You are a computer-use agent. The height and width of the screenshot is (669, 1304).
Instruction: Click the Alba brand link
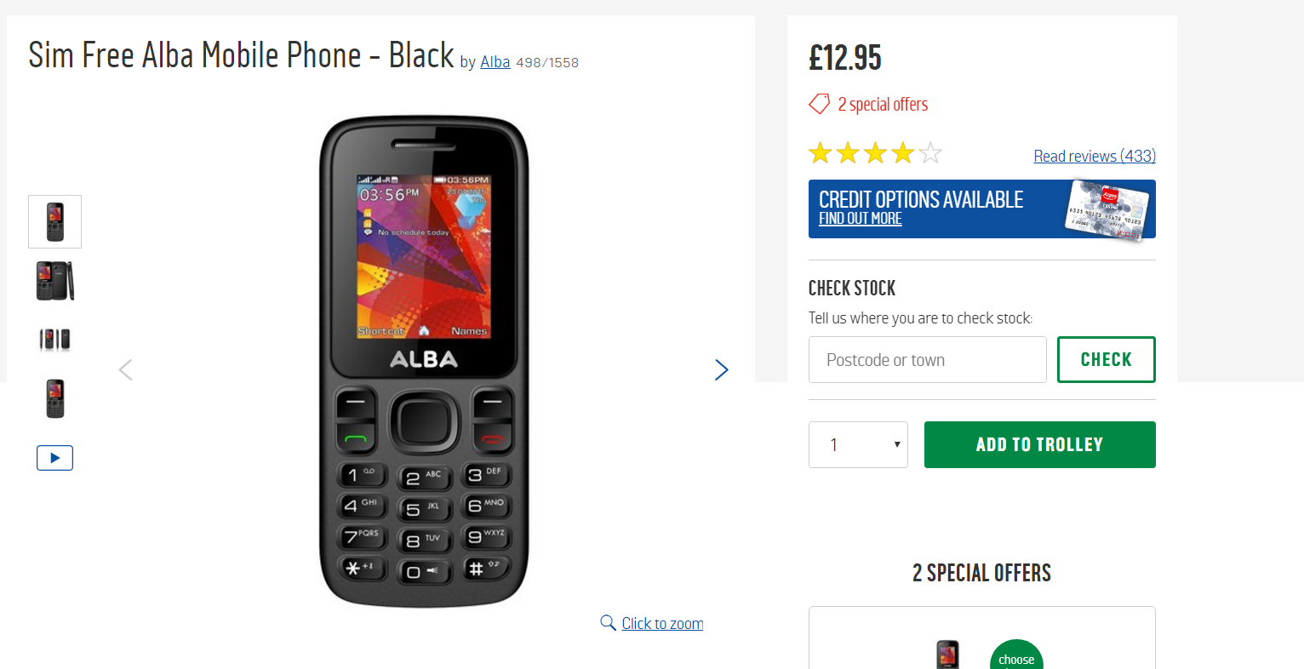pos(495,62)
